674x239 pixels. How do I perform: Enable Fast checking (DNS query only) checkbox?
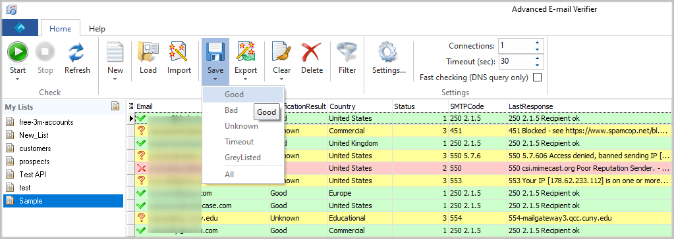pyautogui.click(x=538, y=77)
